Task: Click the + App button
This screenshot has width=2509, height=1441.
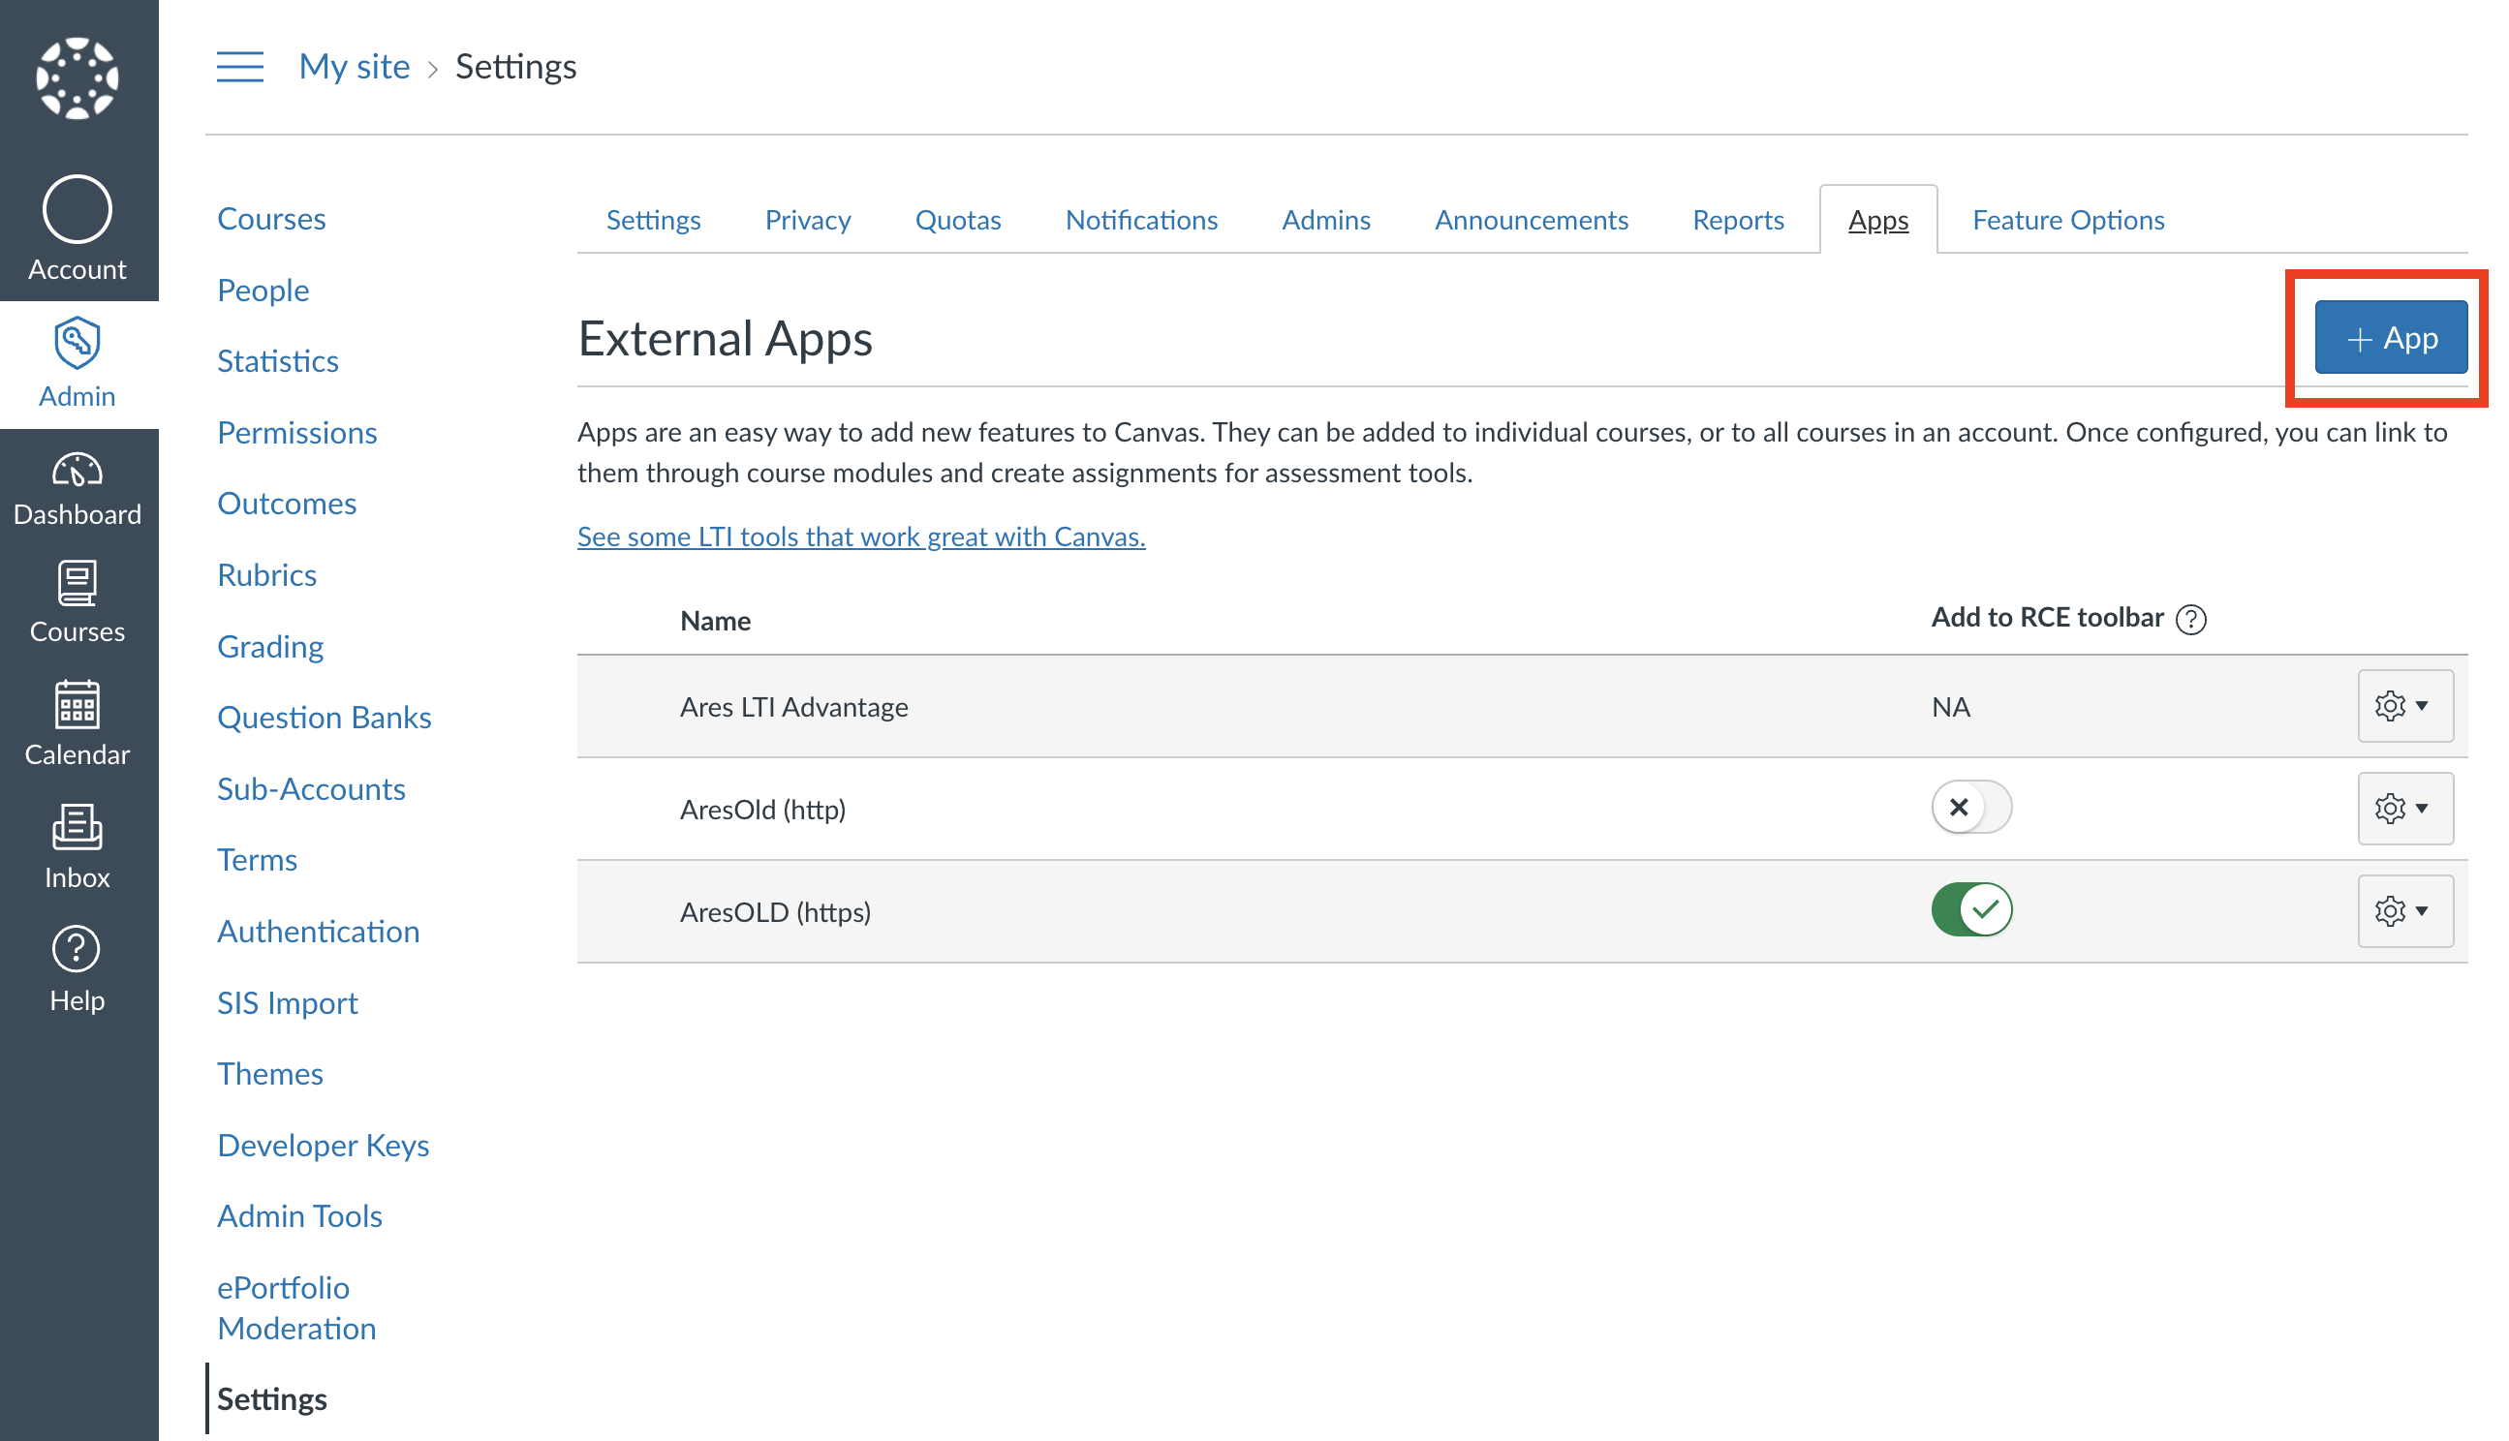Action: click(2389, 337)
